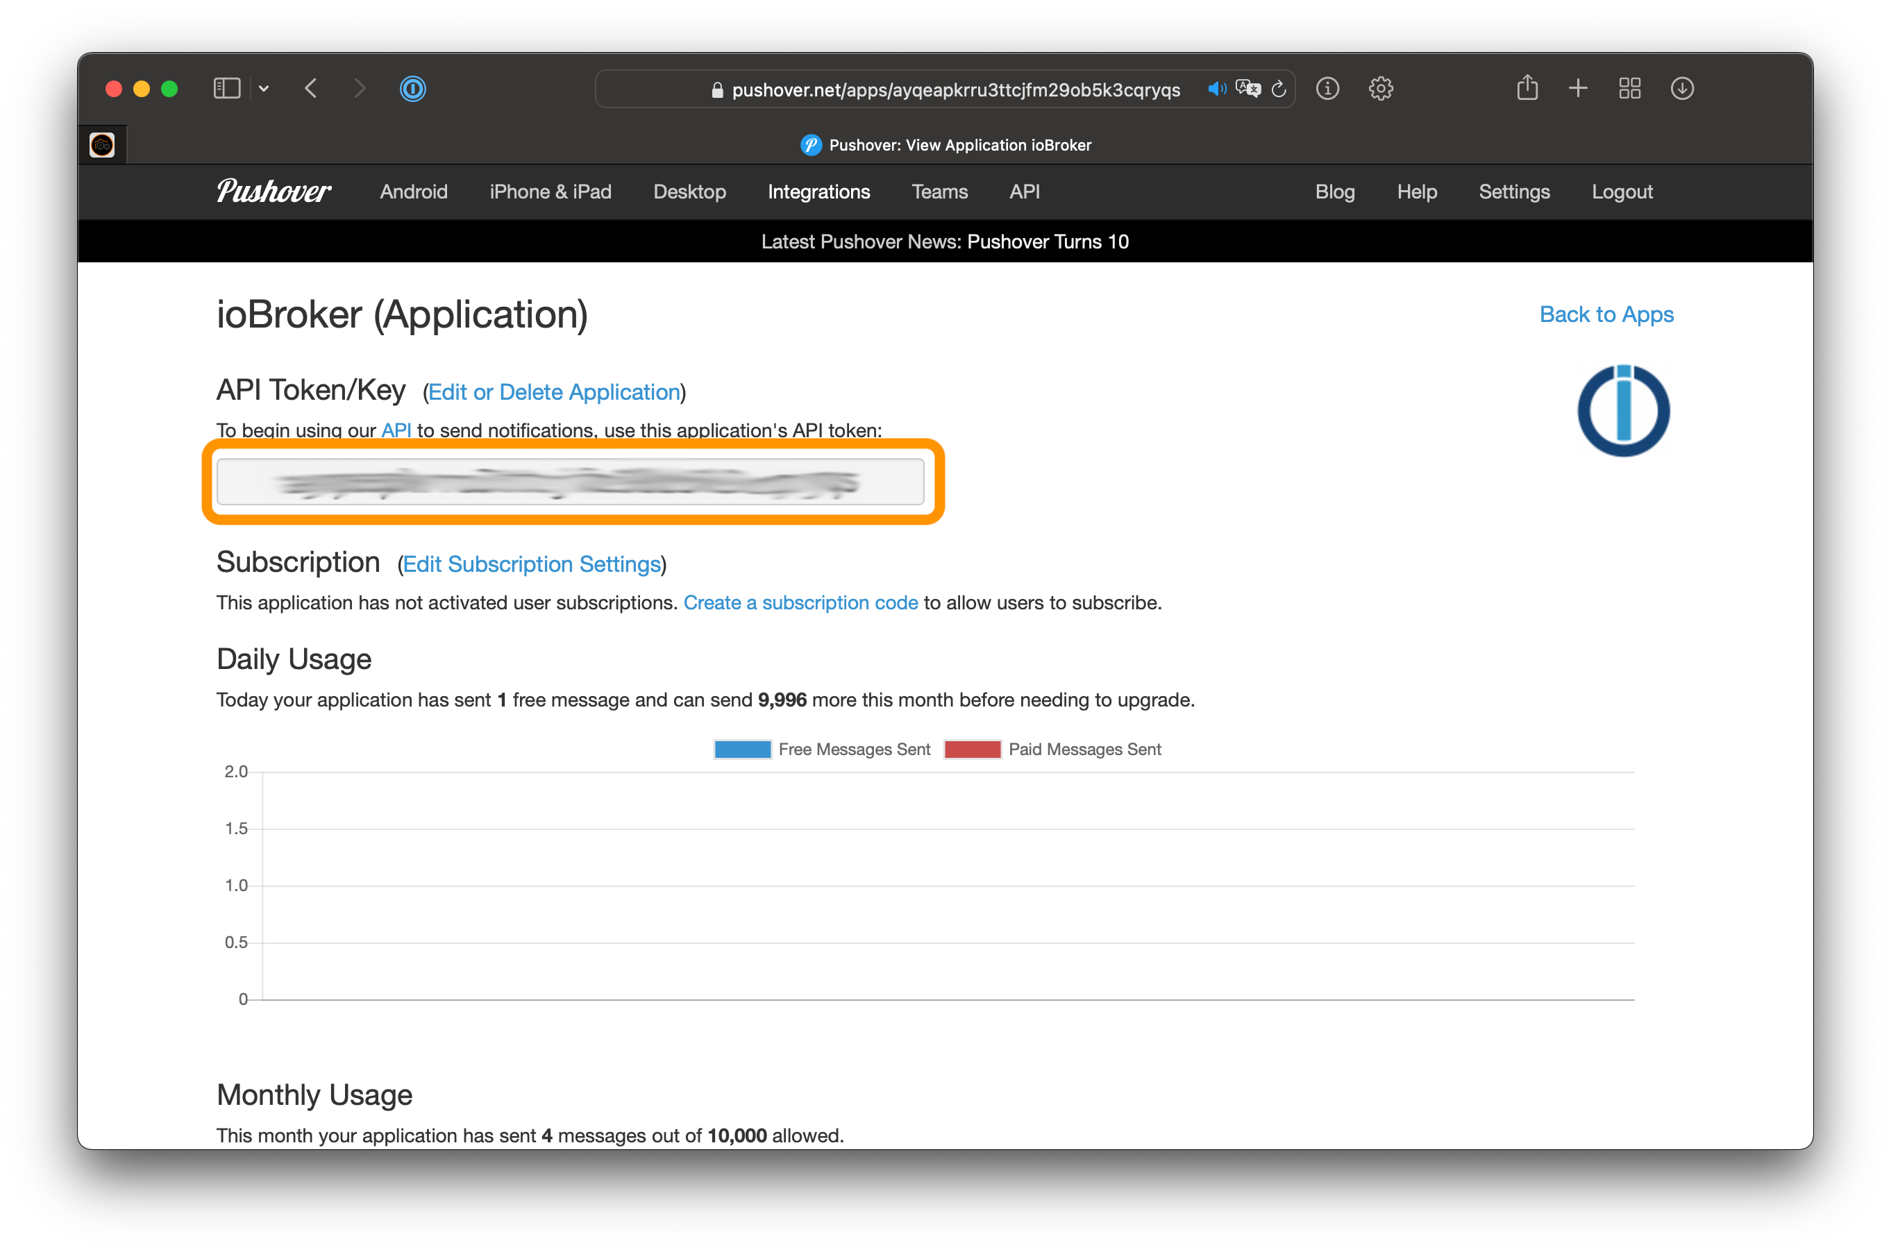Click the ioBroker (Application) heading
This screenshot has width=1891, height=1252.
coord(403,314)
